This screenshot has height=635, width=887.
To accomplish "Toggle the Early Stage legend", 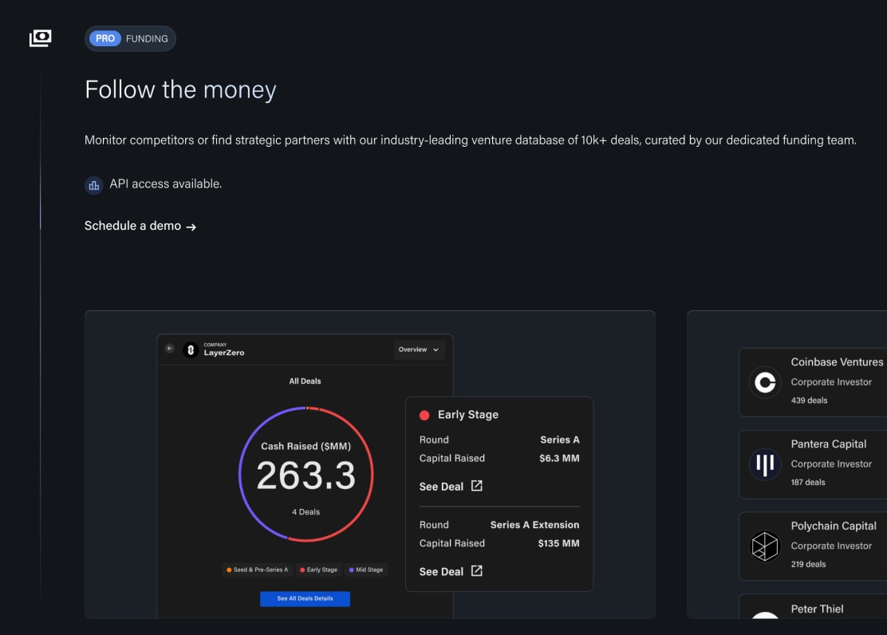I will point(318,570).
